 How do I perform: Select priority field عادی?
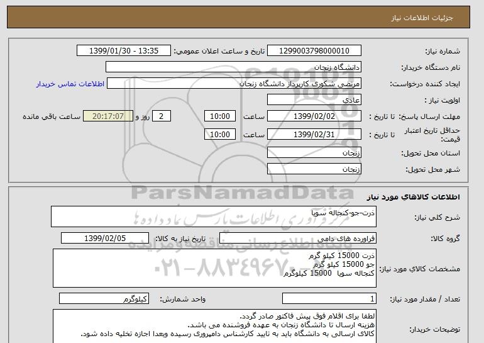pos(314,100)
